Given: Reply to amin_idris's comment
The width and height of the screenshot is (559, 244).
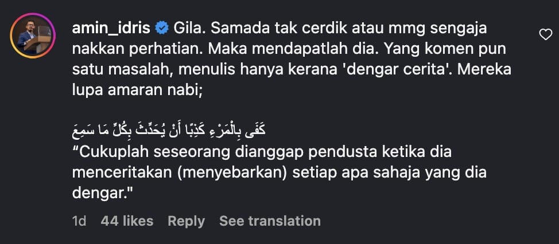Looking at the screenshot, I should [186, 221].
